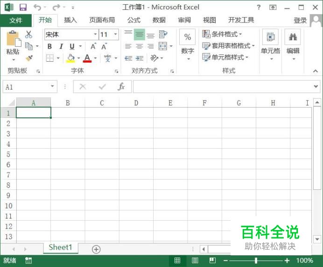
Task: Click the 编辑 binoculars icon
Action: [293, 37]
